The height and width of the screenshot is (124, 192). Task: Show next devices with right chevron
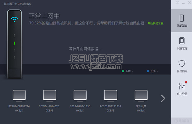click(x=163, y=98)
